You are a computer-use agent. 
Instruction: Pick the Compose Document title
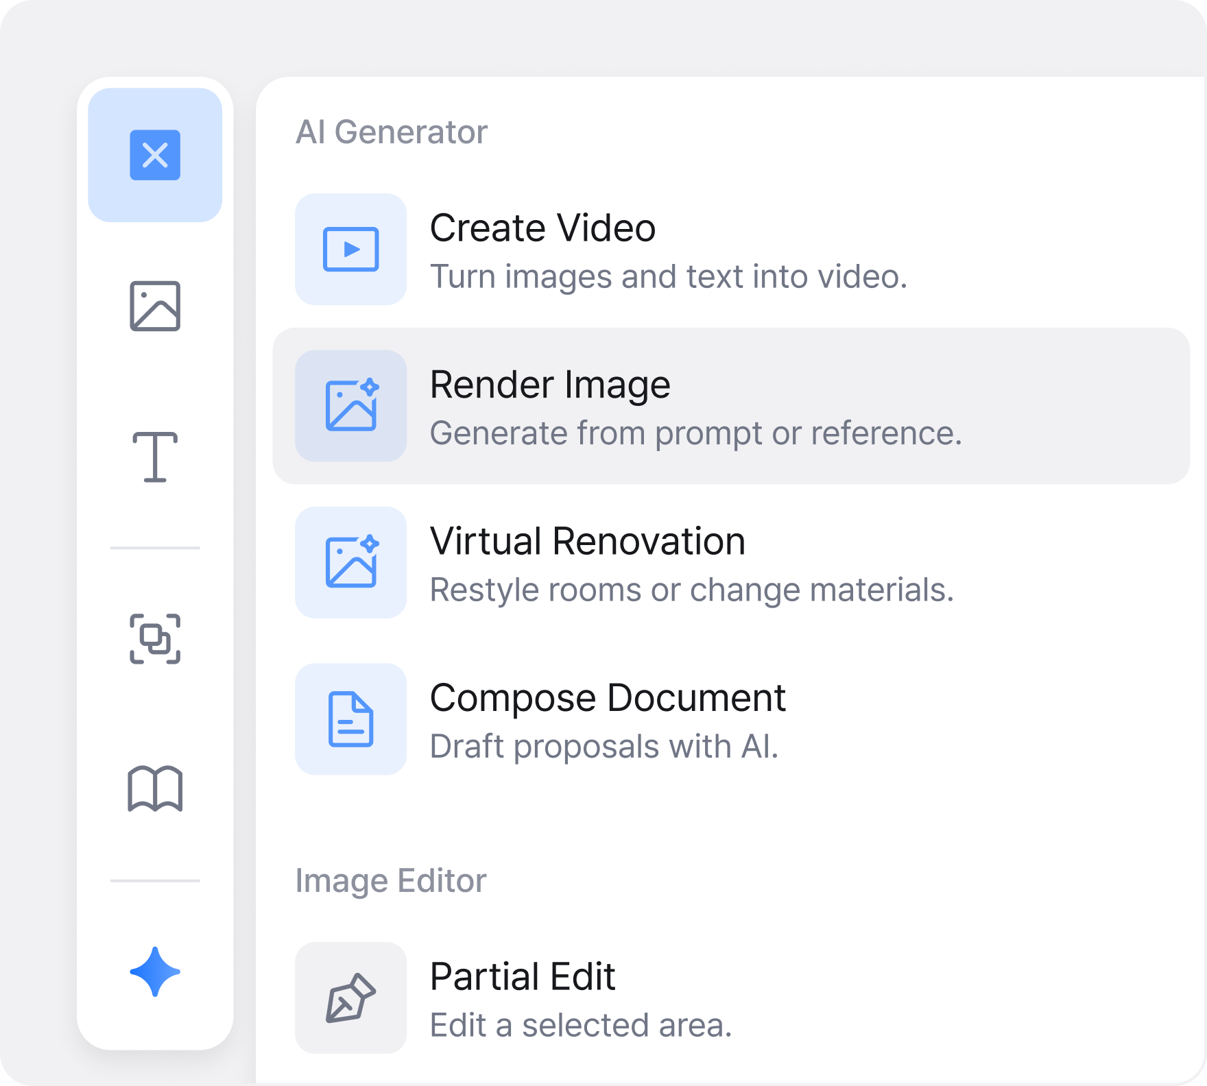click(607, 698)
